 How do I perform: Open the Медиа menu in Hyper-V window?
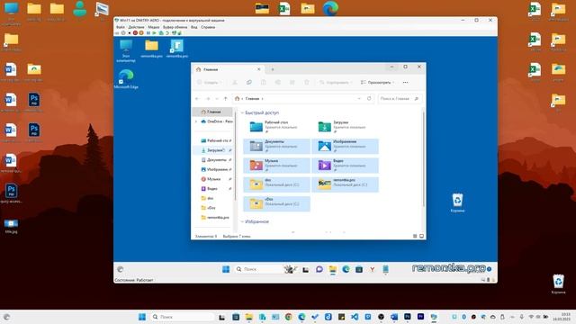point(154,27)
